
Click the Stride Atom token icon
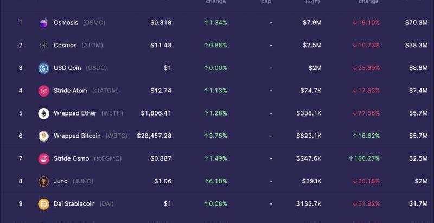(x=43, y=91)
